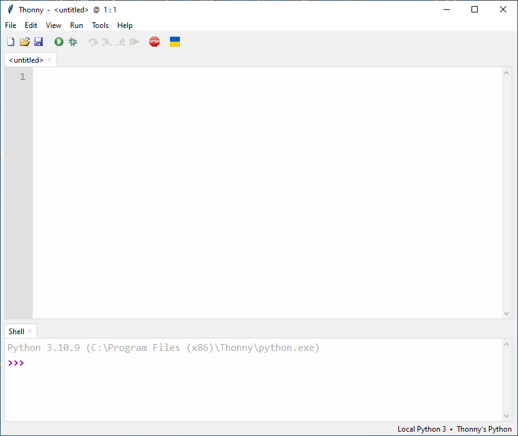Close the <untitled> editor tab
Image resolution: width=518 pixels, height=436 pixels.
tap(50, 60)
